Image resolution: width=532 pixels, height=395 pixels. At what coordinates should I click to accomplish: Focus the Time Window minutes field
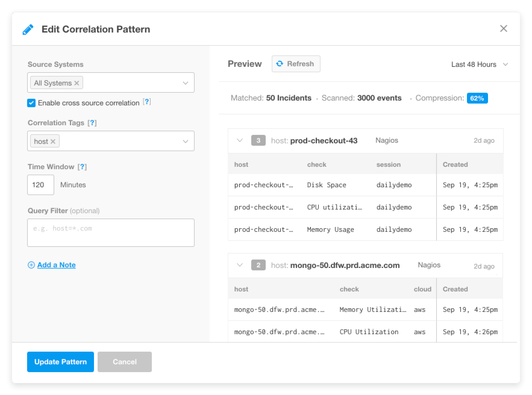click(x=41, y=185)
